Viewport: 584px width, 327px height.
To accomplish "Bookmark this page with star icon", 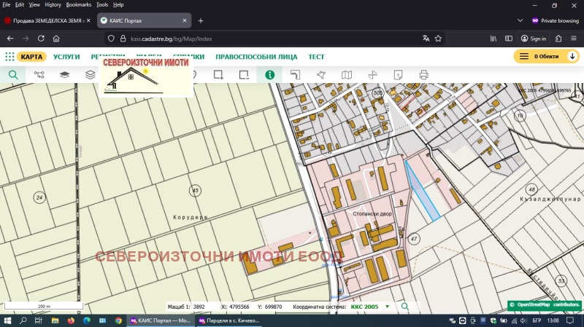I will coord(438,39).
